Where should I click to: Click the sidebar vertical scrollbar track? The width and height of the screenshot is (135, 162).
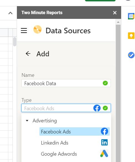pos(118,93)
